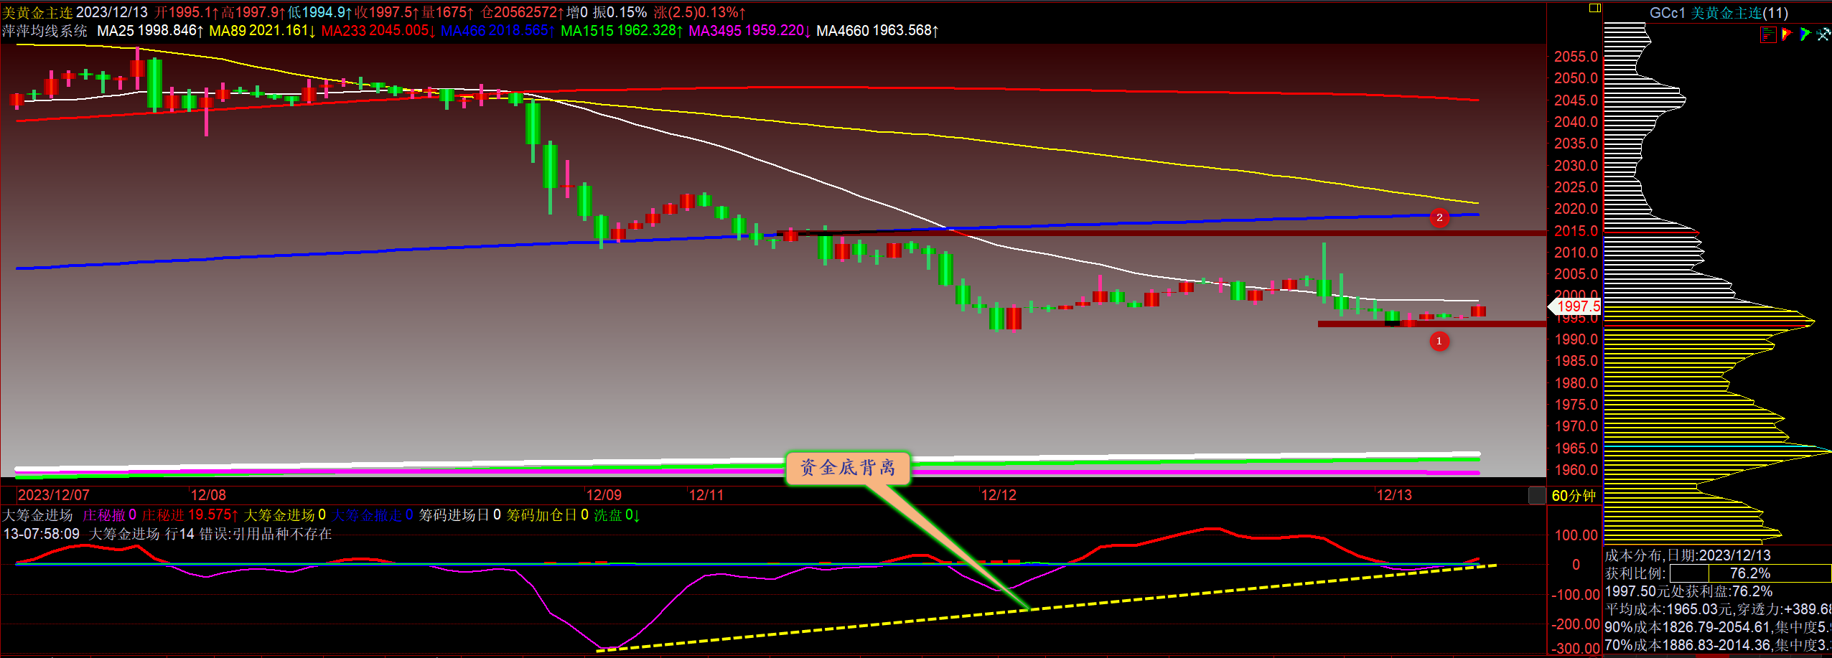This screenshot has height=658, width=1832.
Task: Switch to the blue-green flame chip view
Action: [1805, 34]
